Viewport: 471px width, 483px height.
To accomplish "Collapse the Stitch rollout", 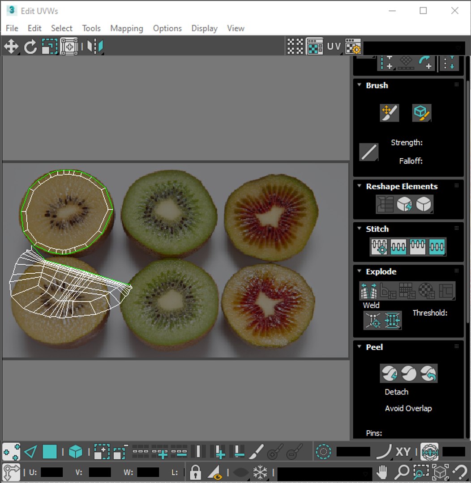I will point(359,228).
